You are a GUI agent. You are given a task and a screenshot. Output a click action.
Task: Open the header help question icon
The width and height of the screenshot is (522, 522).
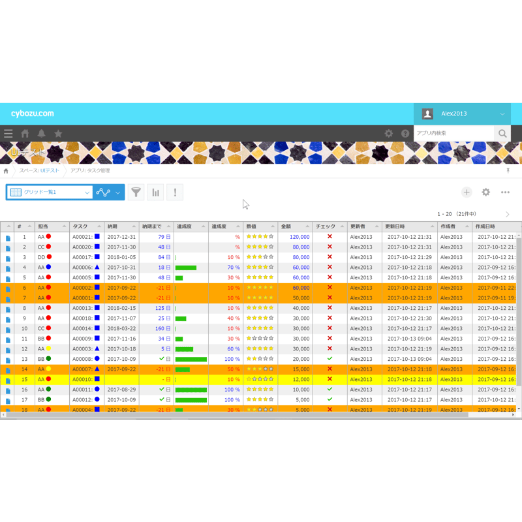(405, 134)
